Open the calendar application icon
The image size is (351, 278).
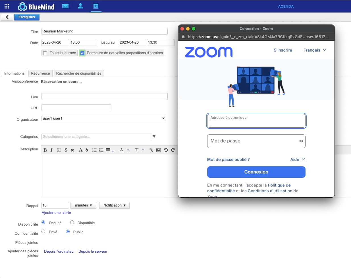tap(96, 6)
